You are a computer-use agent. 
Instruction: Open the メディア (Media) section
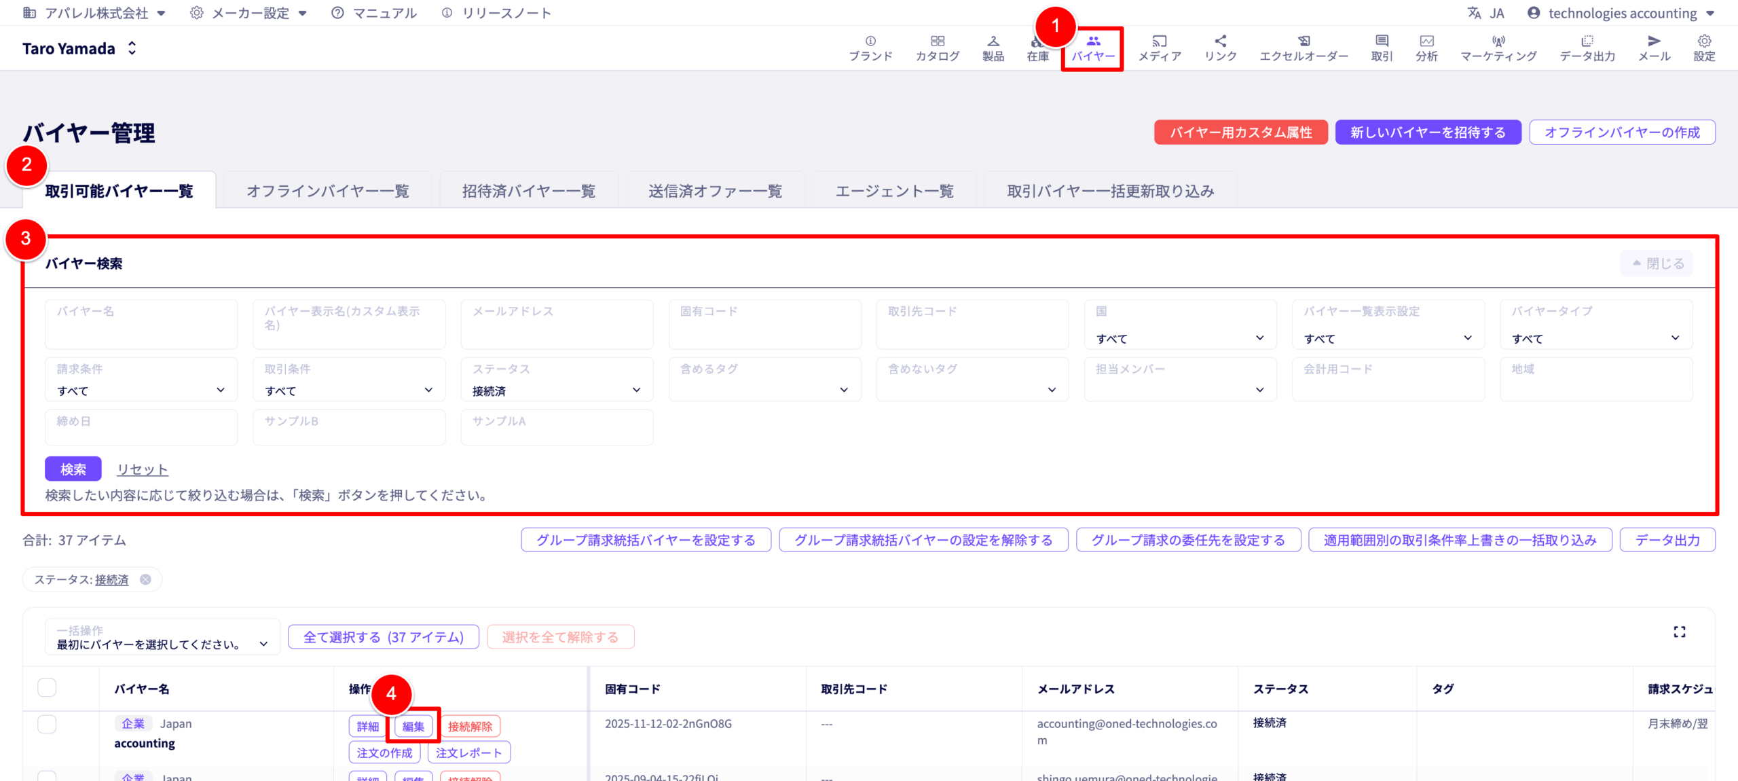tap(1158, 48)
